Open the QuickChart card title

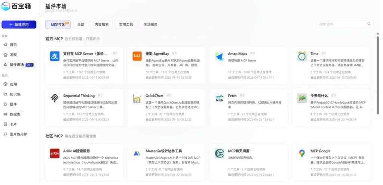[154, 95]
